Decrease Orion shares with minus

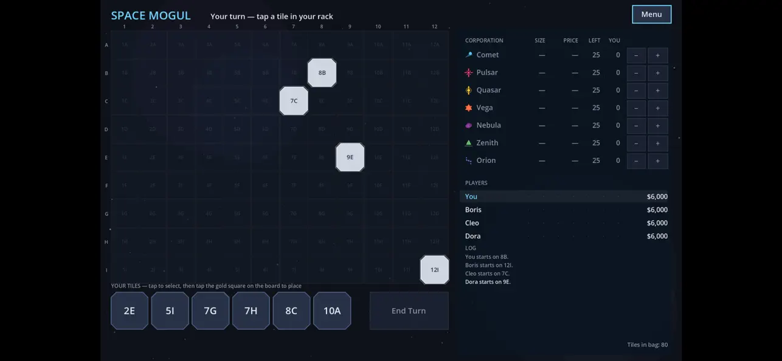coord(636,161)
